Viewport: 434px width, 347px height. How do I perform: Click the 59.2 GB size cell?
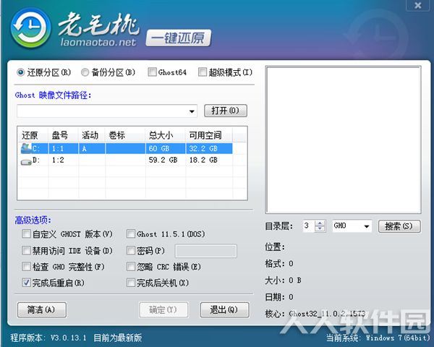coord(165,160)
